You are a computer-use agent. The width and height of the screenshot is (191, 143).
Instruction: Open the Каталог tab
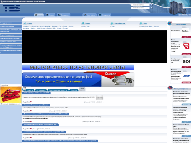click(x=50, y=15)
